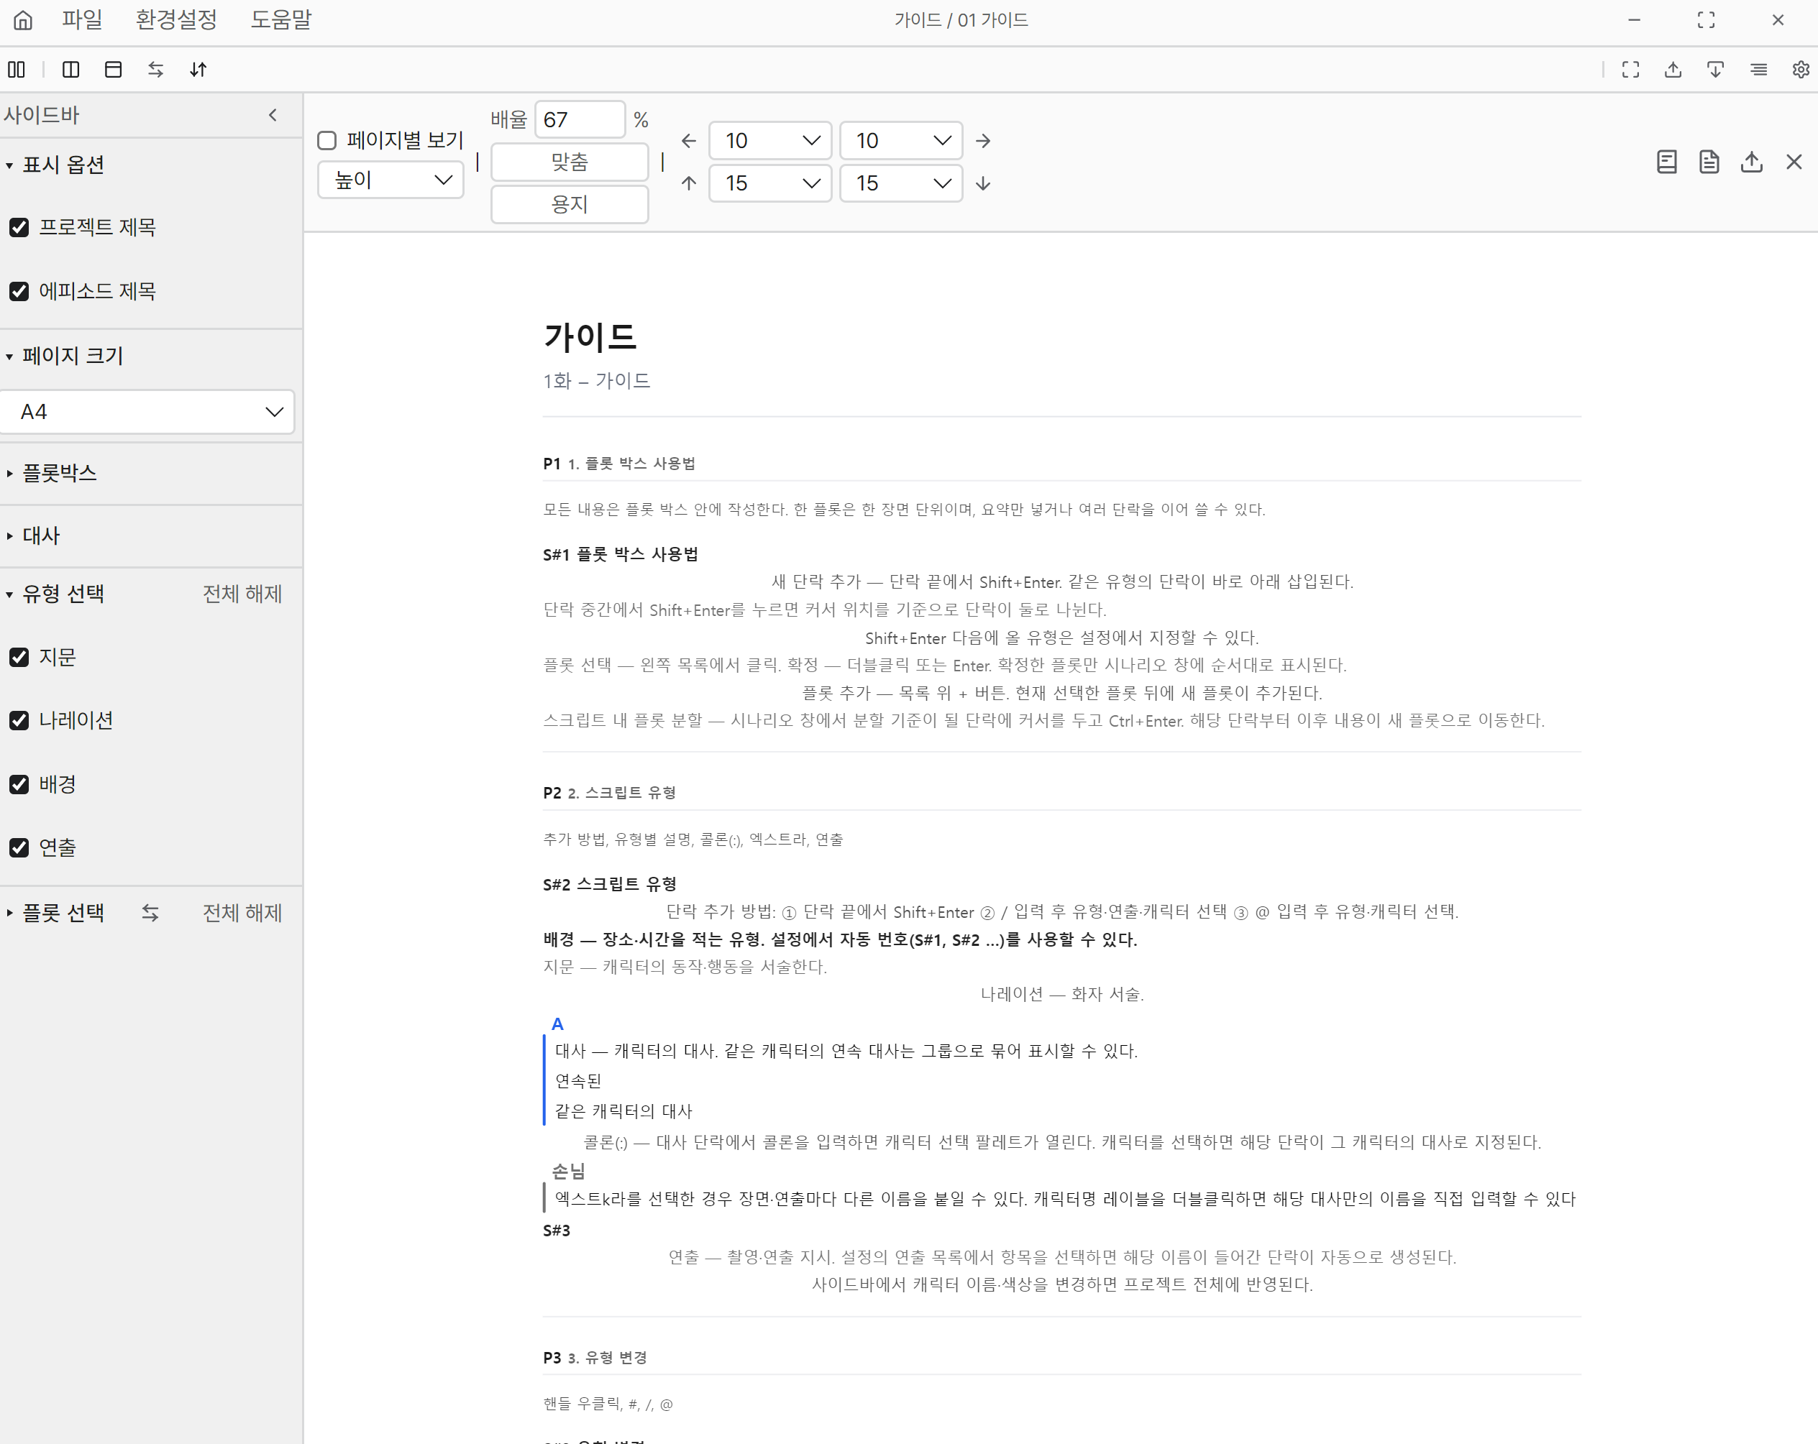This screenshot has height=1444, width=1818.
Task: Click the 1화 – 가이드 episode subtitle
Action: pos(596,380)
